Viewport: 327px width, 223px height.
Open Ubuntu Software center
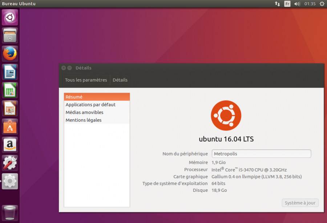click(x=10, y=127)
